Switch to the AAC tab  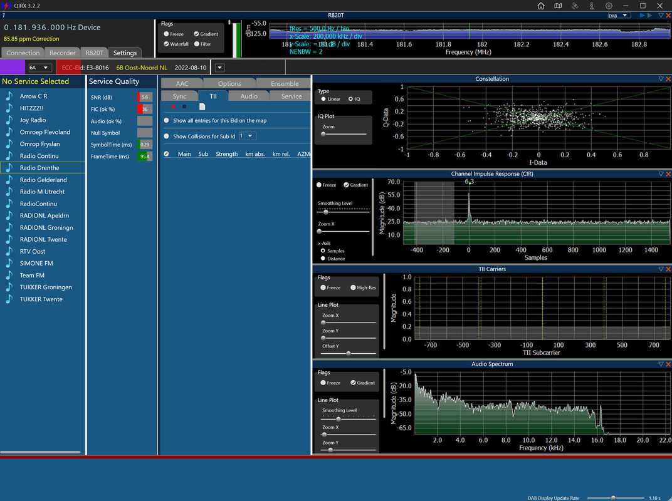click(x=182, y=83)
